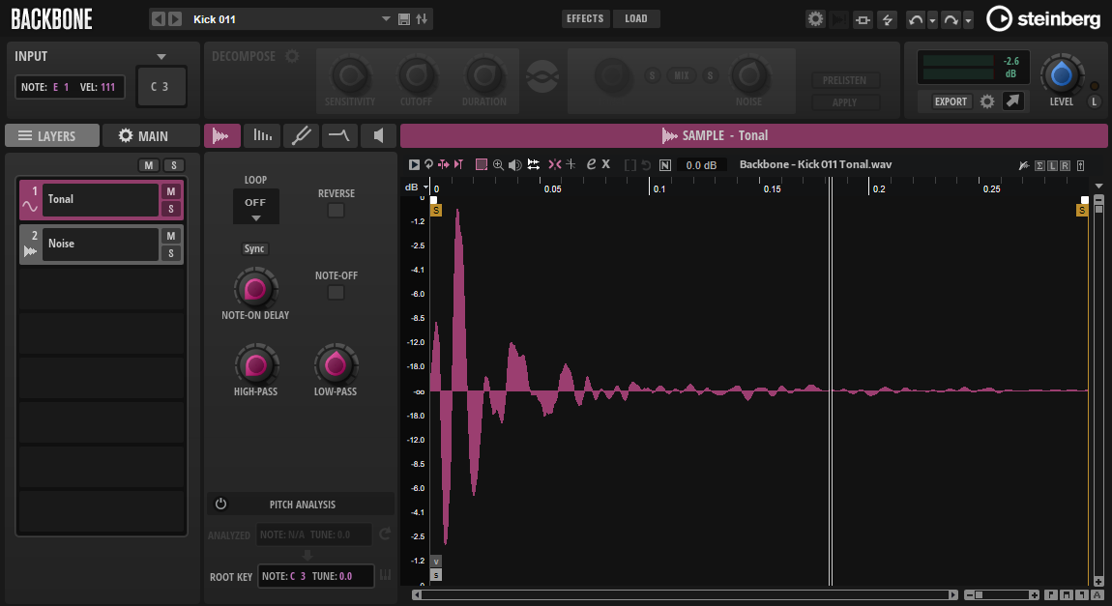This screenshot has height=606, width=1112.
Task: Click the C 3 trigger pad
Action: (161, 86)
